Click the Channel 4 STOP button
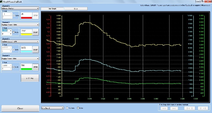This screenshot has height=113, width=212. point(36,67)
